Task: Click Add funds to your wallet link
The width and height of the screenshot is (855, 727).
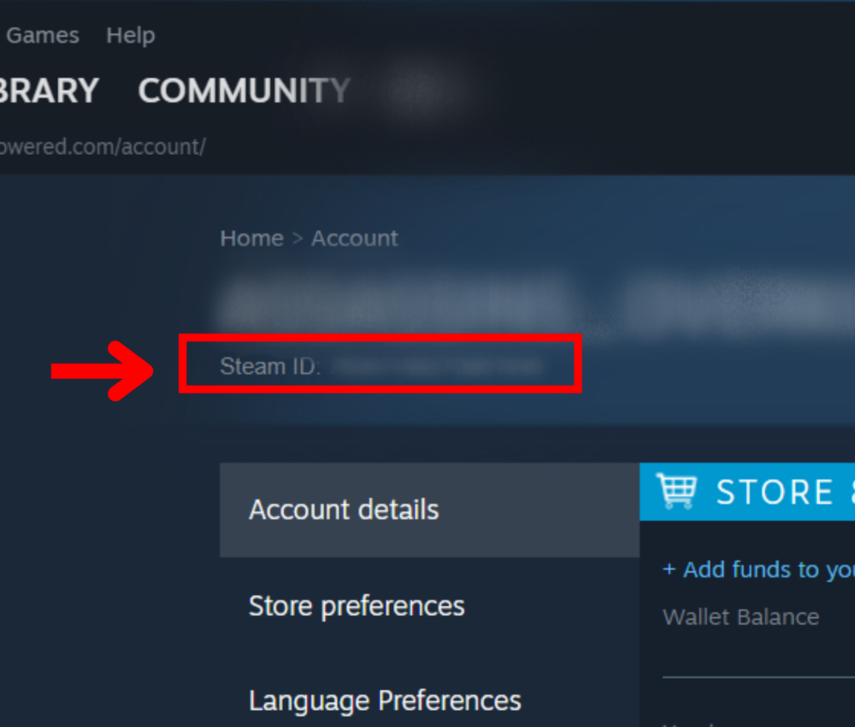Action: 758,570
